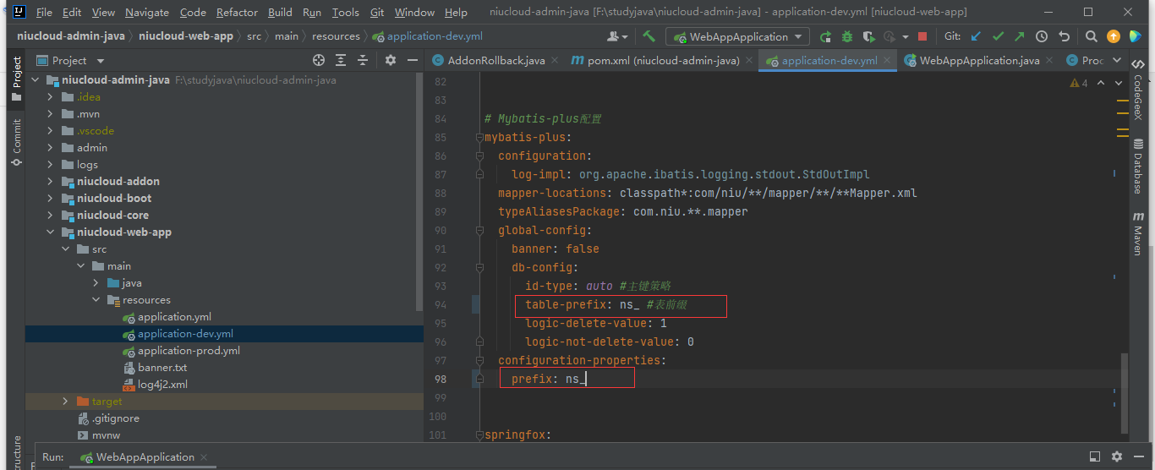Collapse the resources folder in tree

coord(96,300)
